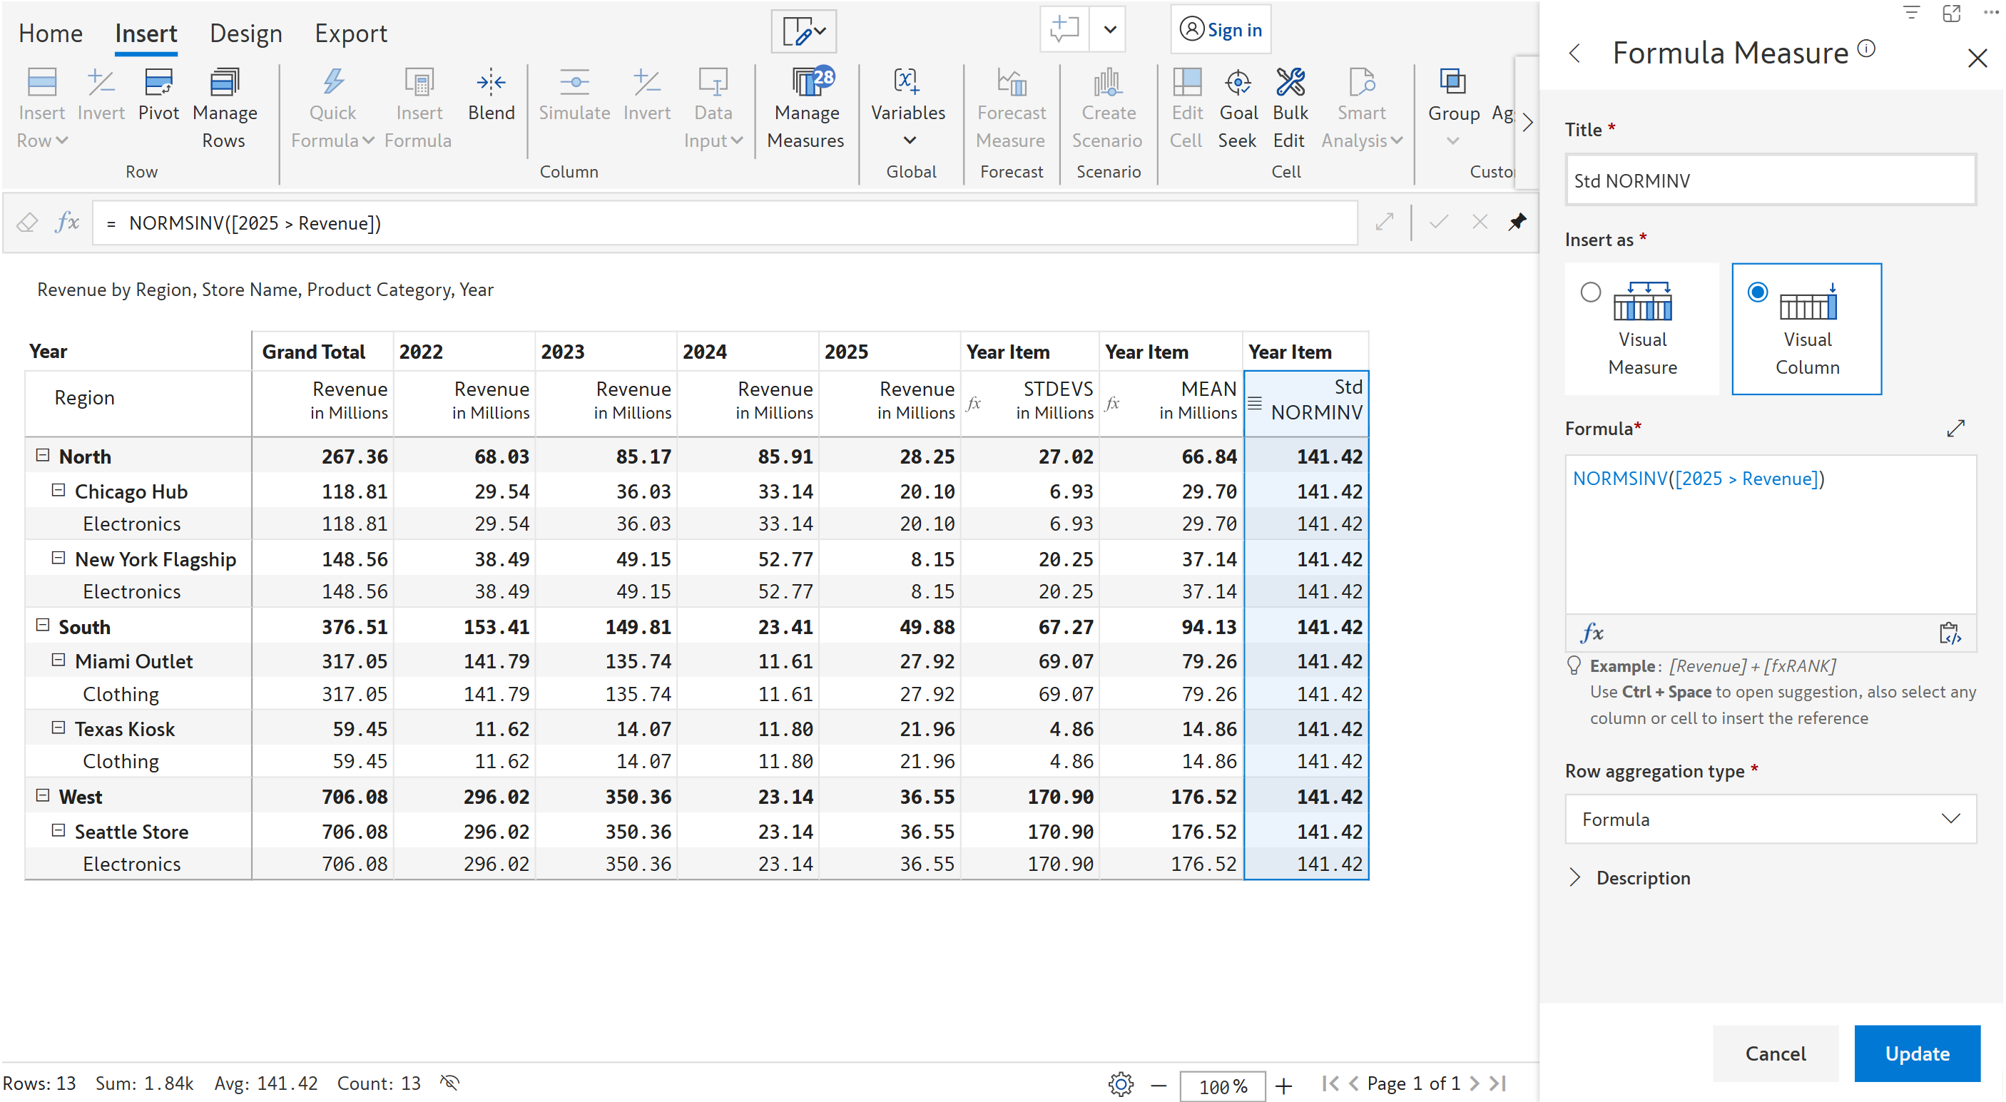Expand the formula editor in side panel
The image size is (2006, 1102).
click(x=1955, y=429)
